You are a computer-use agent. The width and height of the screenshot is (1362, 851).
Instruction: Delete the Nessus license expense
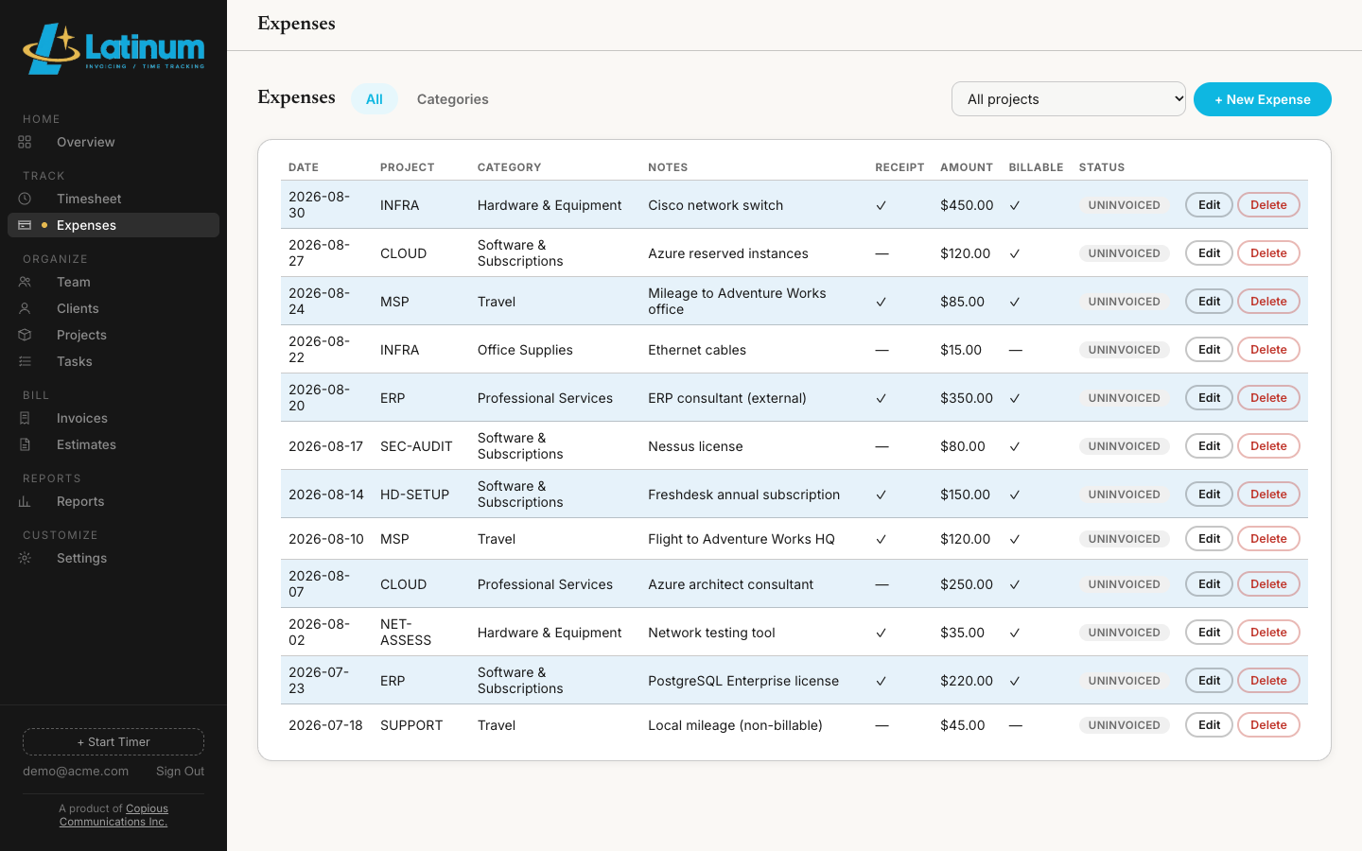click(1268, 446)
